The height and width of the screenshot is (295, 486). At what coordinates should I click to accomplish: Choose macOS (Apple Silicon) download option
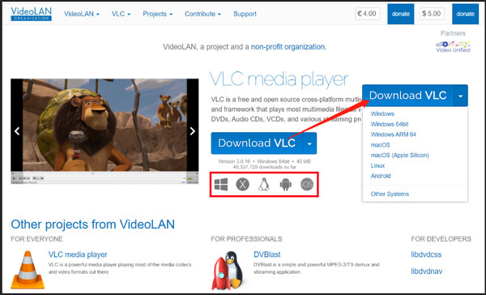coord(400,155)
